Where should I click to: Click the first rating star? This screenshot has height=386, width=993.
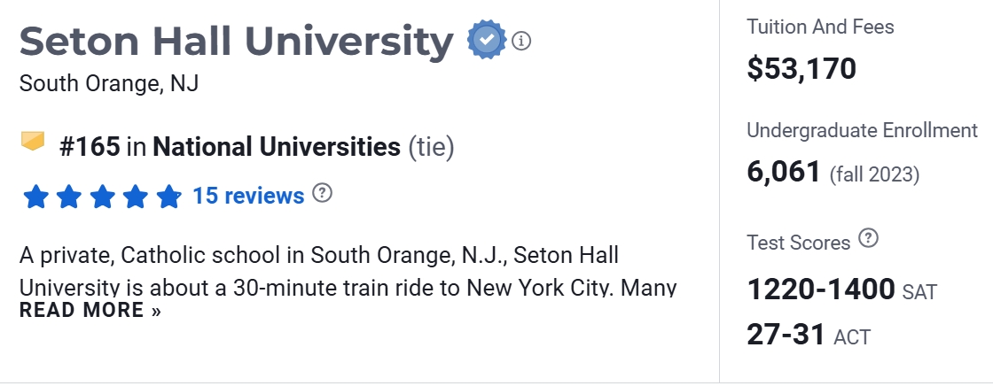36,197
